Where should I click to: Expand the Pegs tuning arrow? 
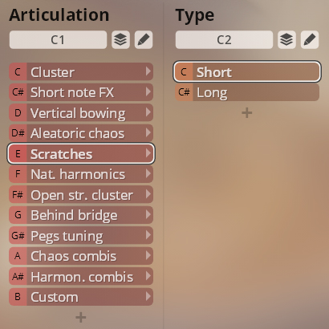tap(148, 235)
